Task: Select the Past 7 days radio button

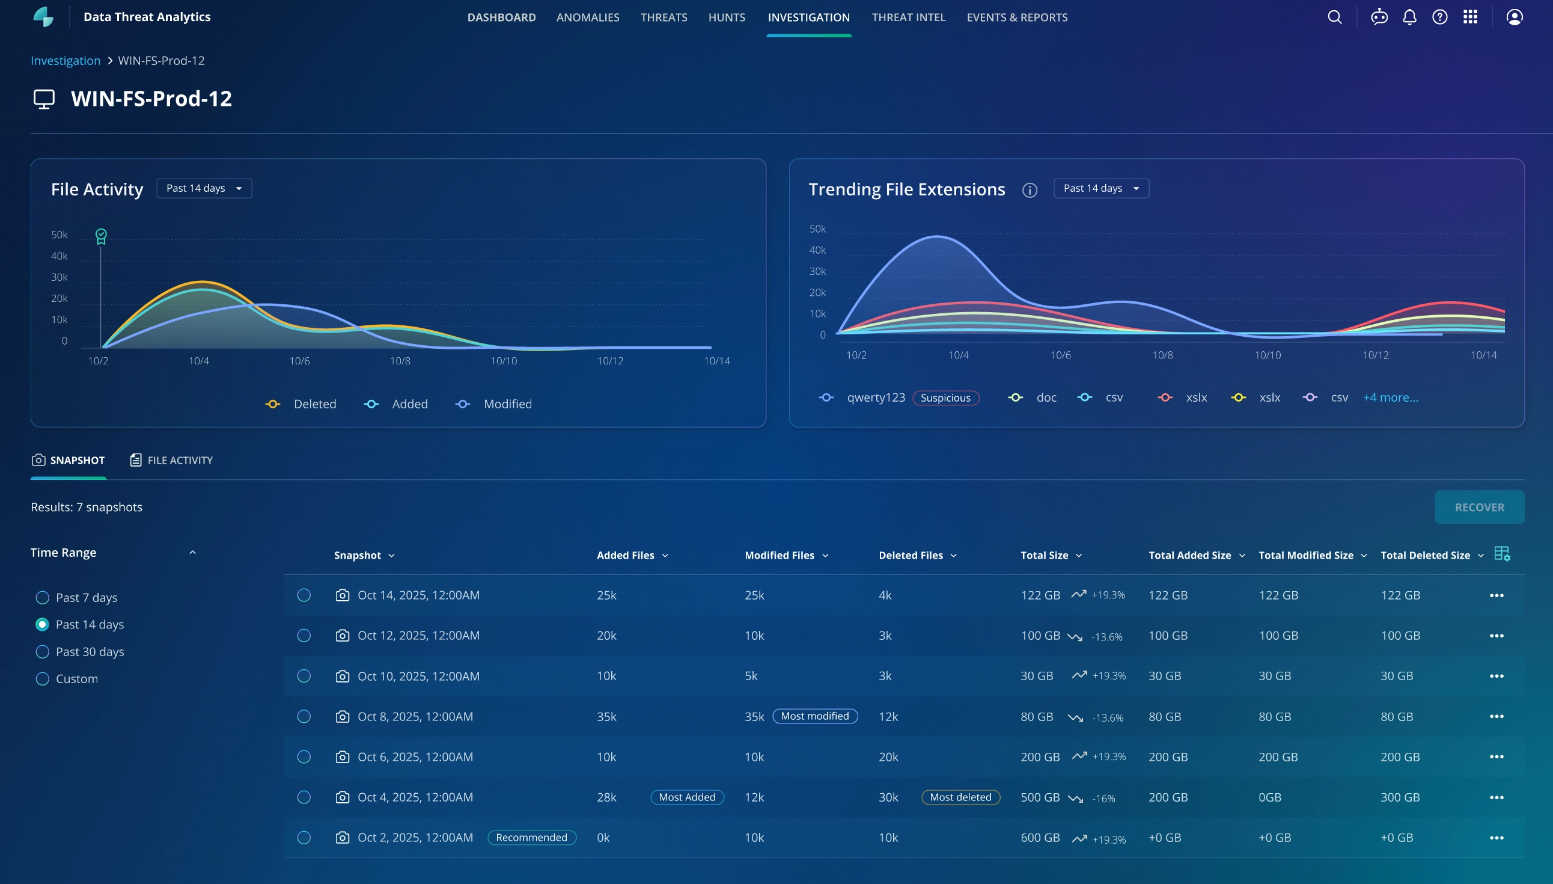Action: pyautogui.click(x=43, y=598)
